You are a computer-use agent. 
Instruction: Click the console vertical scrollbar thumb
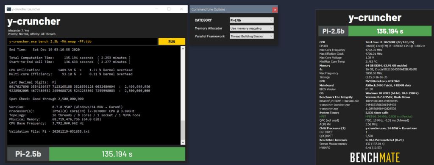(x=183, y=130)
